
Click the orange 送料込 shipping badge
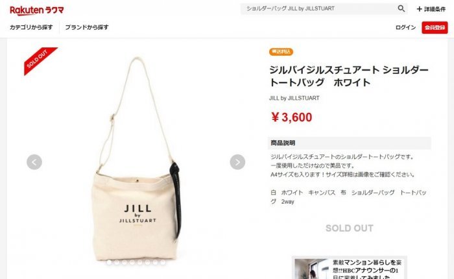[x=281, y=51]
